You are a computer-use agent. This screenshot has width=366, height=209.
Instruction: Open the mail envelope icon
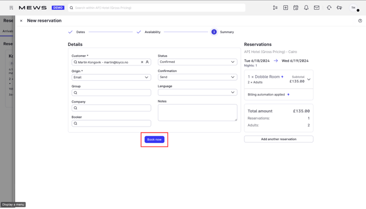(316, 8)
